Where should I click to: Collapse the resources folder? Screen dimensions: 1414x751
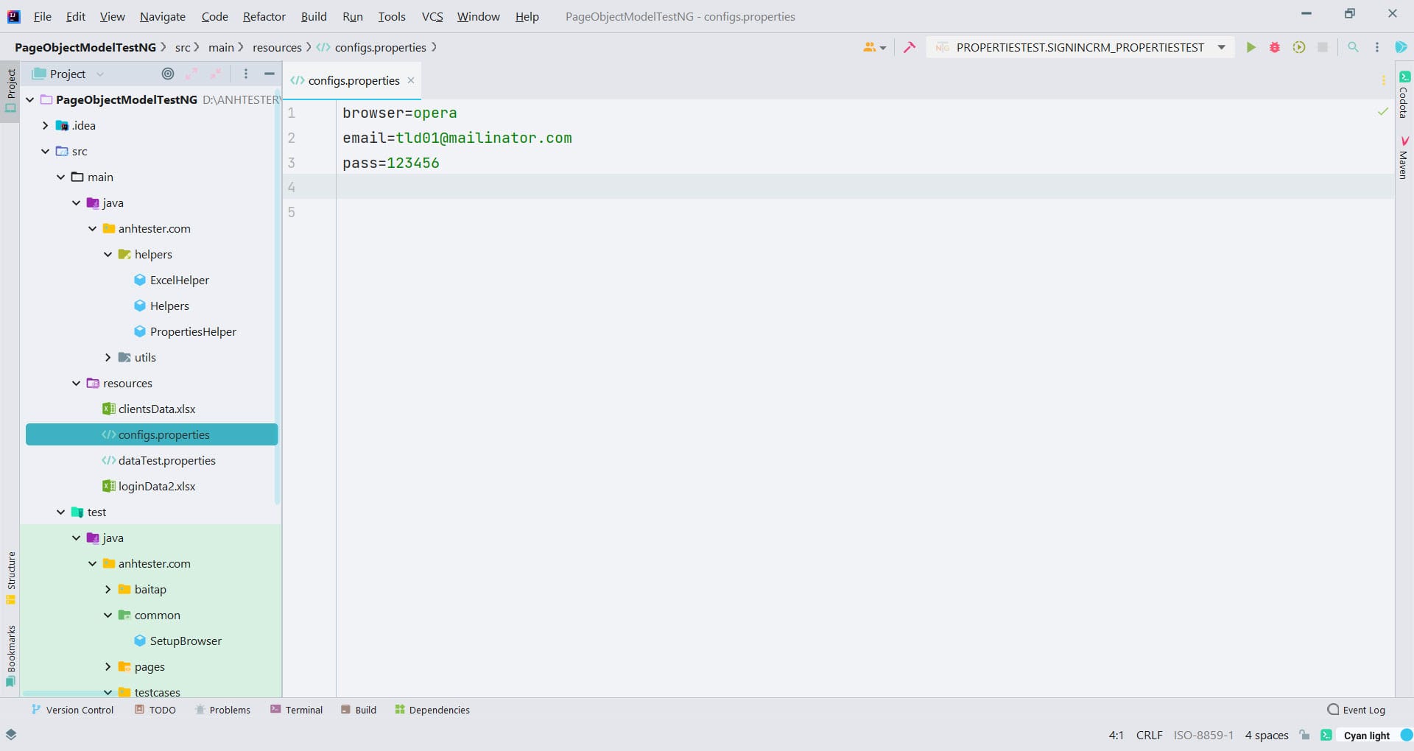click(x=77, y=383)
